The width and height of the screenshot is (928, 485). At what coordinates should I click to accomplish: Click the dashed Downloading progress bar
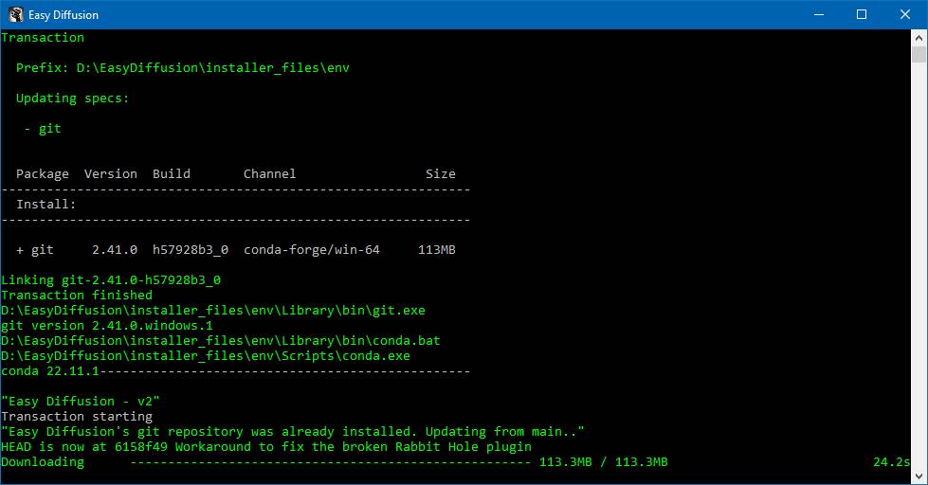(330, 462)
